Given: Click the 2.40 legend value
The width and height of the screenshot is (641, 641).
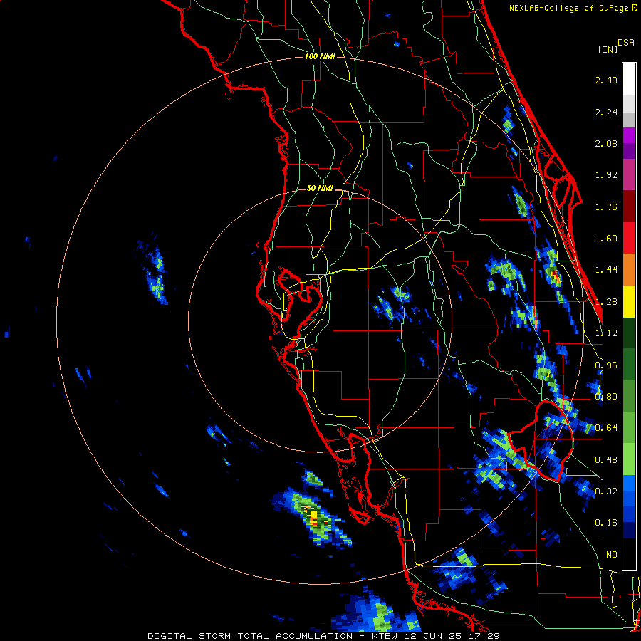Looking at the screenshot, I should tap(606, 80).
